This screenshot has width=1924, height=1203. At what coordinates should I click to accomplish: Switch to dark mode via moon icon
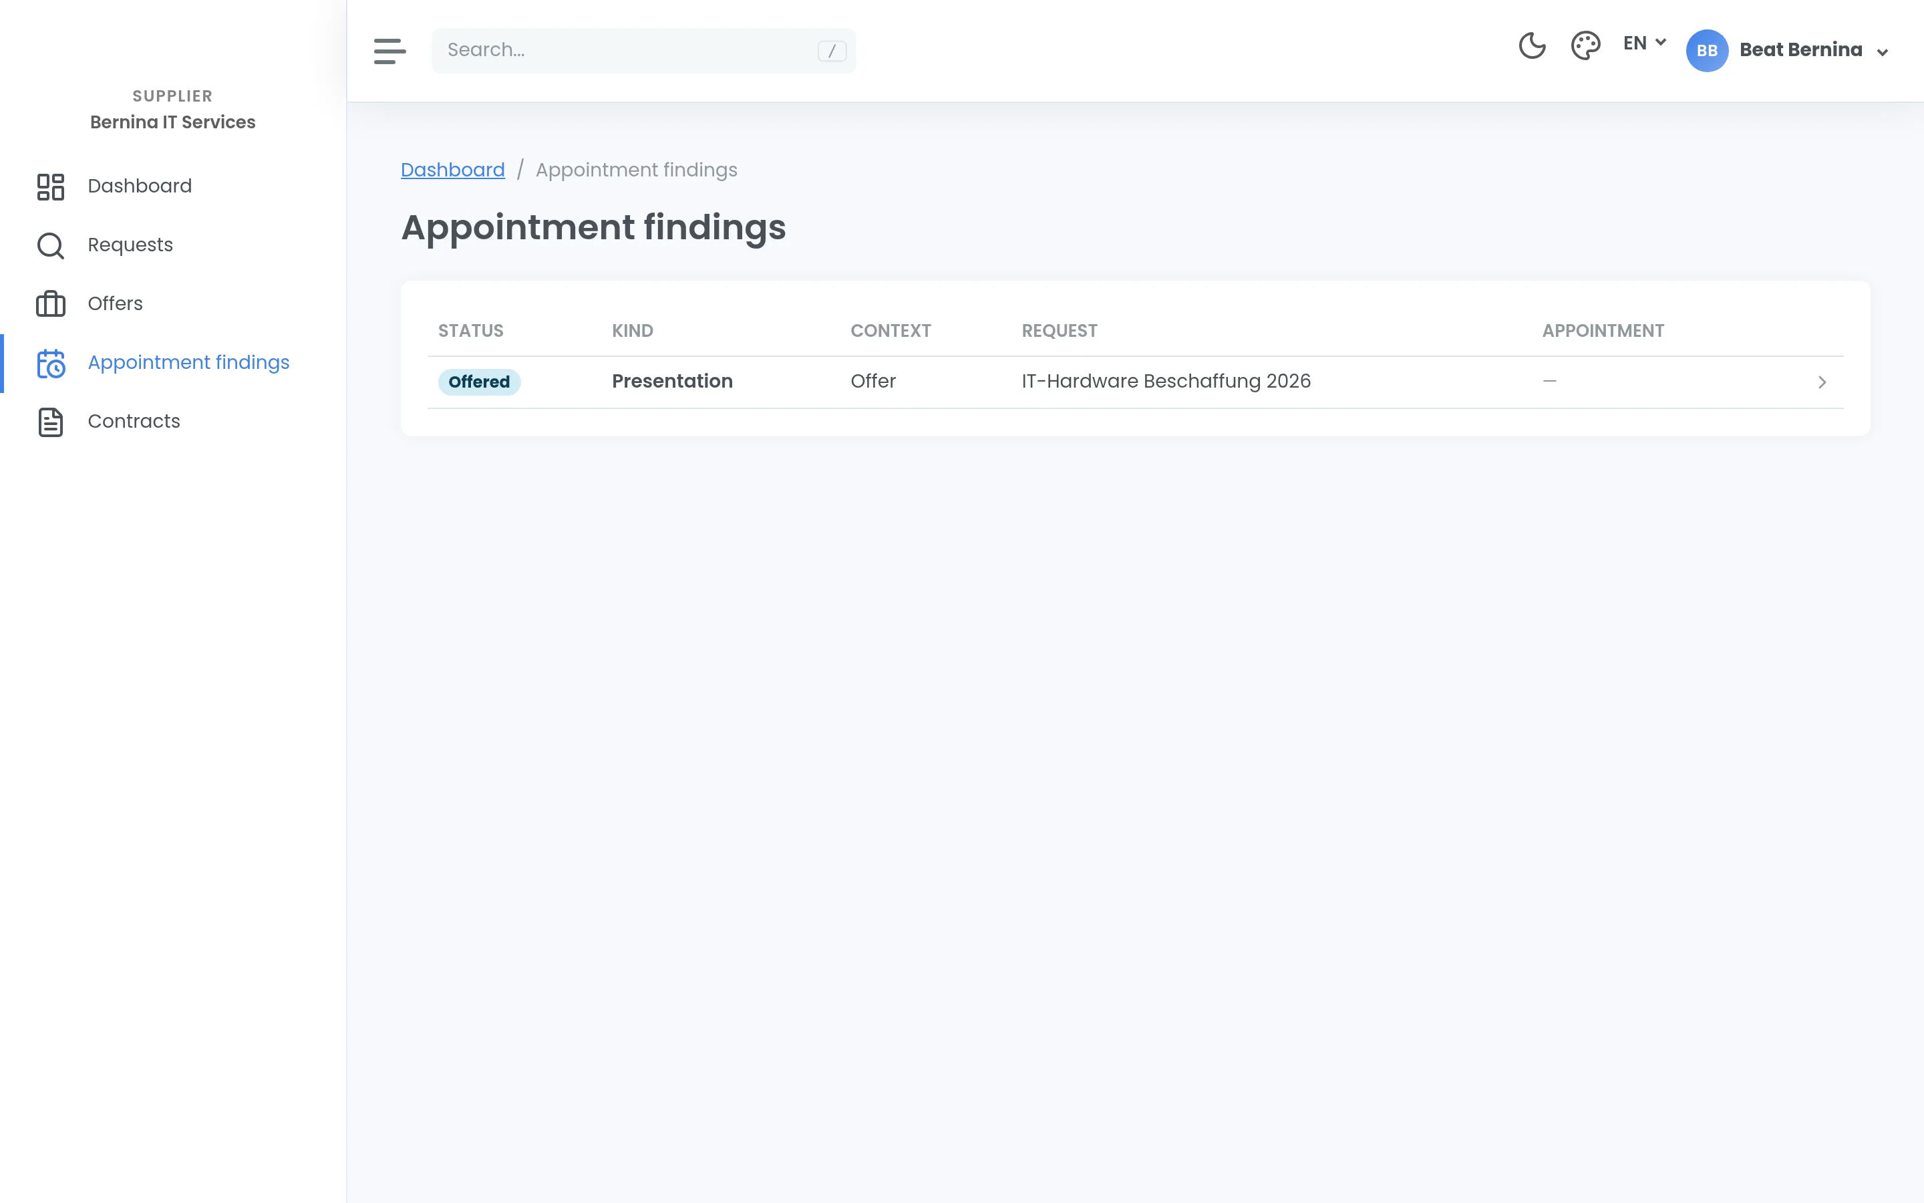(x=1532, y=45)
